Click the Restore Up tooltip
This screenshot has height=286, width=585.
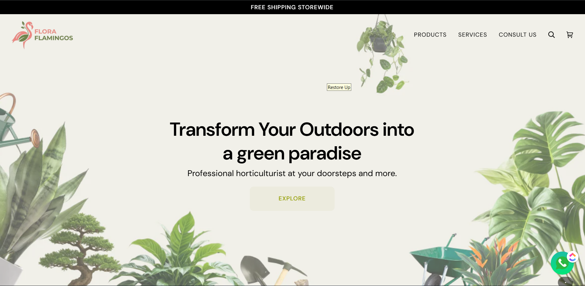coord(339,87)
